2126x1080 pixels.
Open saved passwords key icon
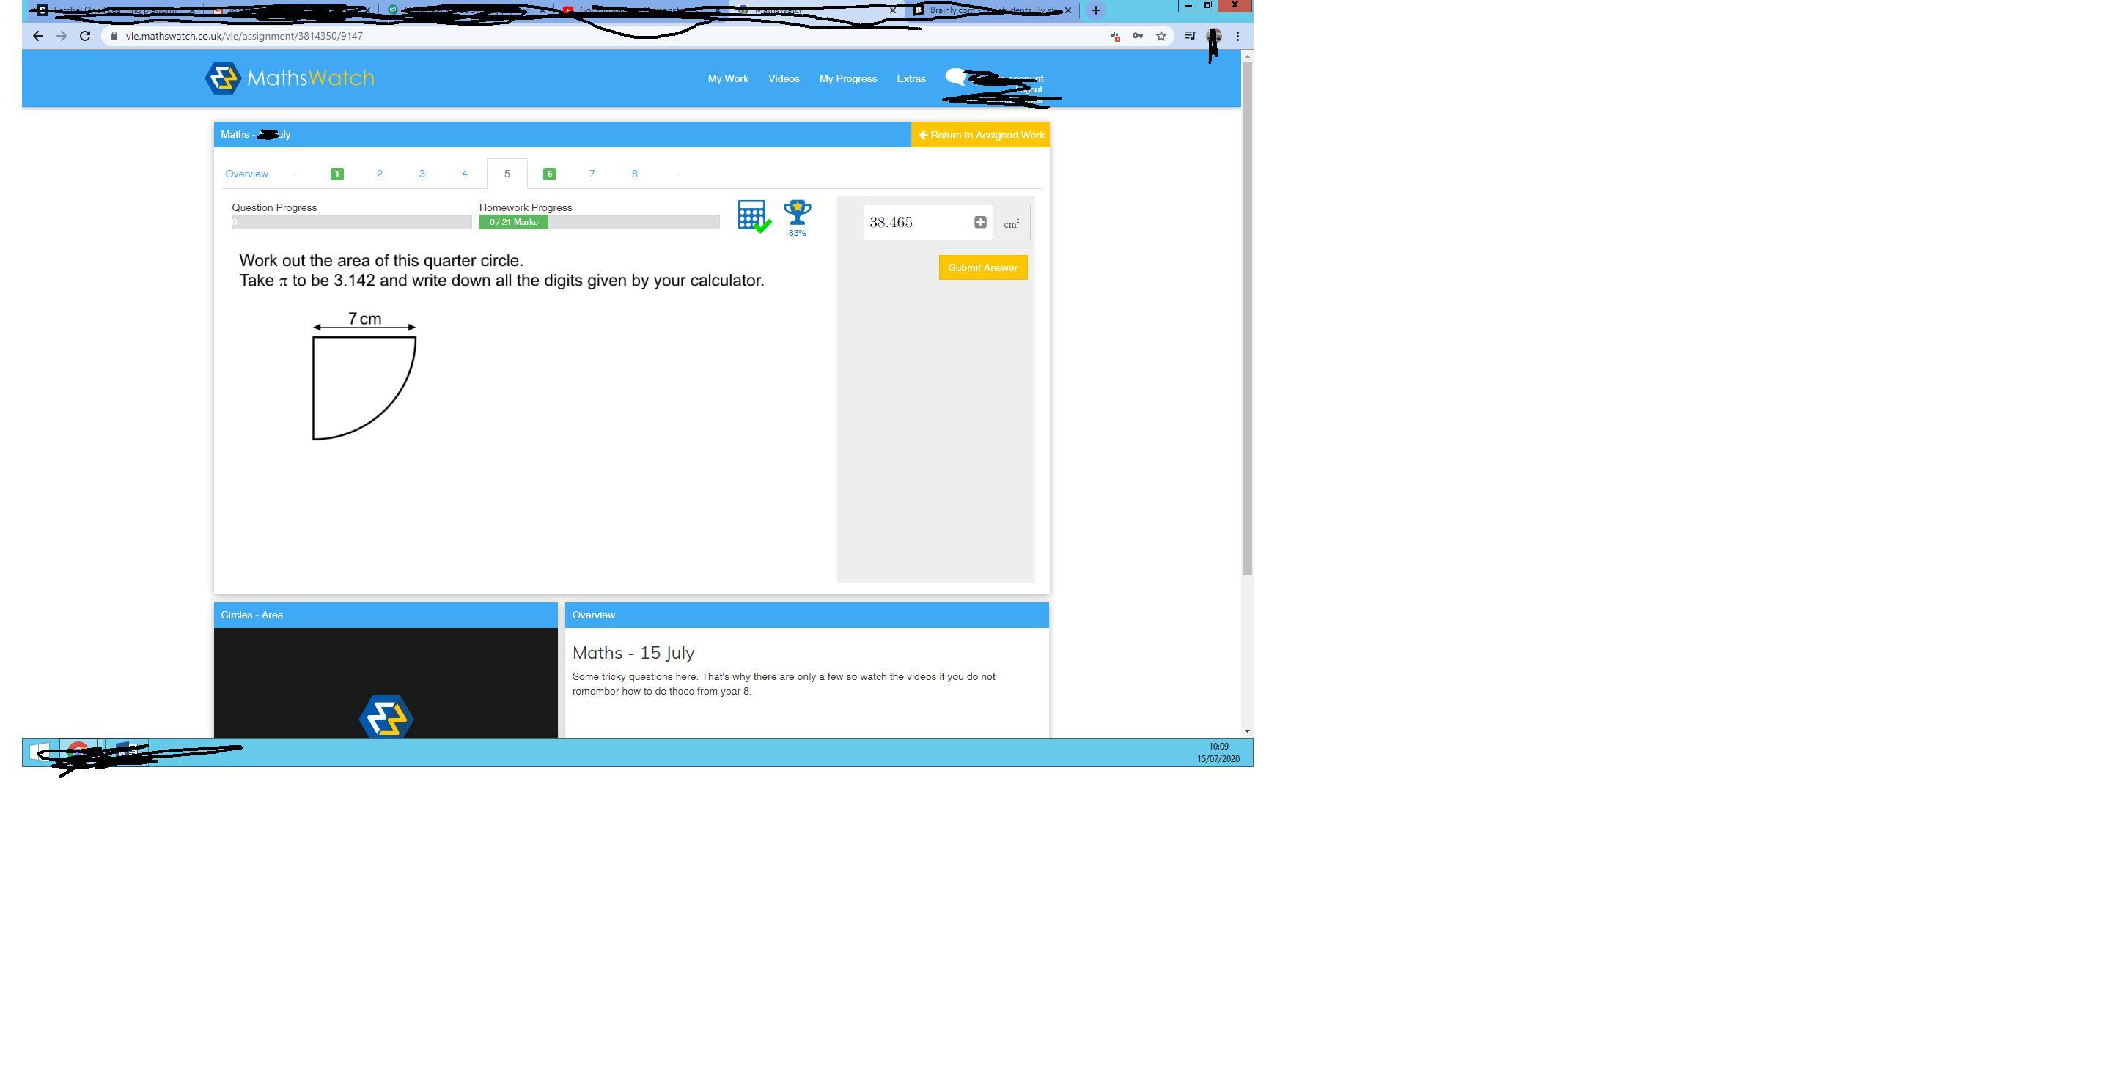[x=1138, y=37]
